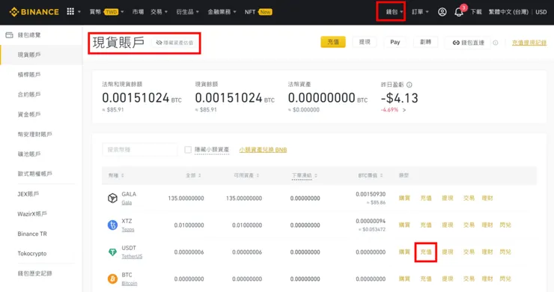The height and width of the screenshot is (292, 554).
Task: Click the 搜索幣種 search field
Action: coord(139,150)
